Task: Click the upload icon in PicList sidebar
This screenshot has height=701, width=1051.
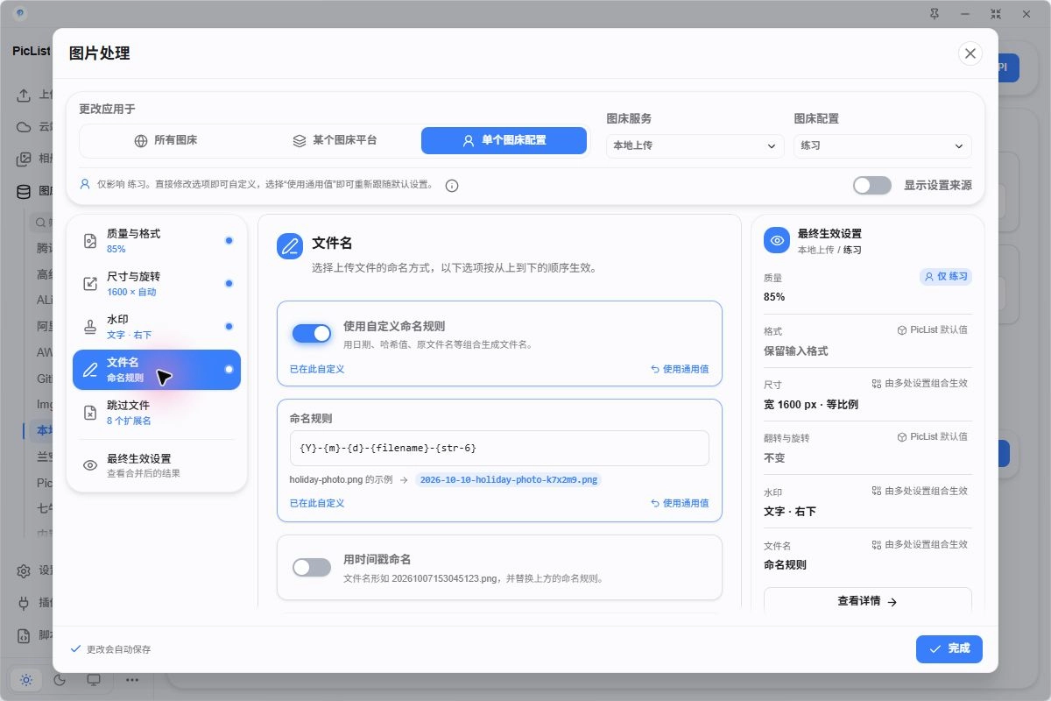Action: click(x=25, y=95)
